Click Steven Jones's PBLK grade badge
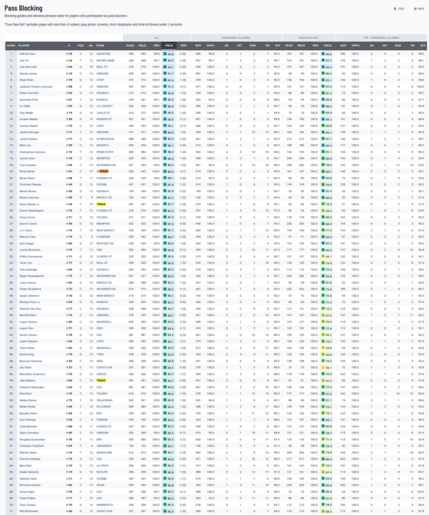This screenshot has height=515, width=429. click(x=170, y=73)
